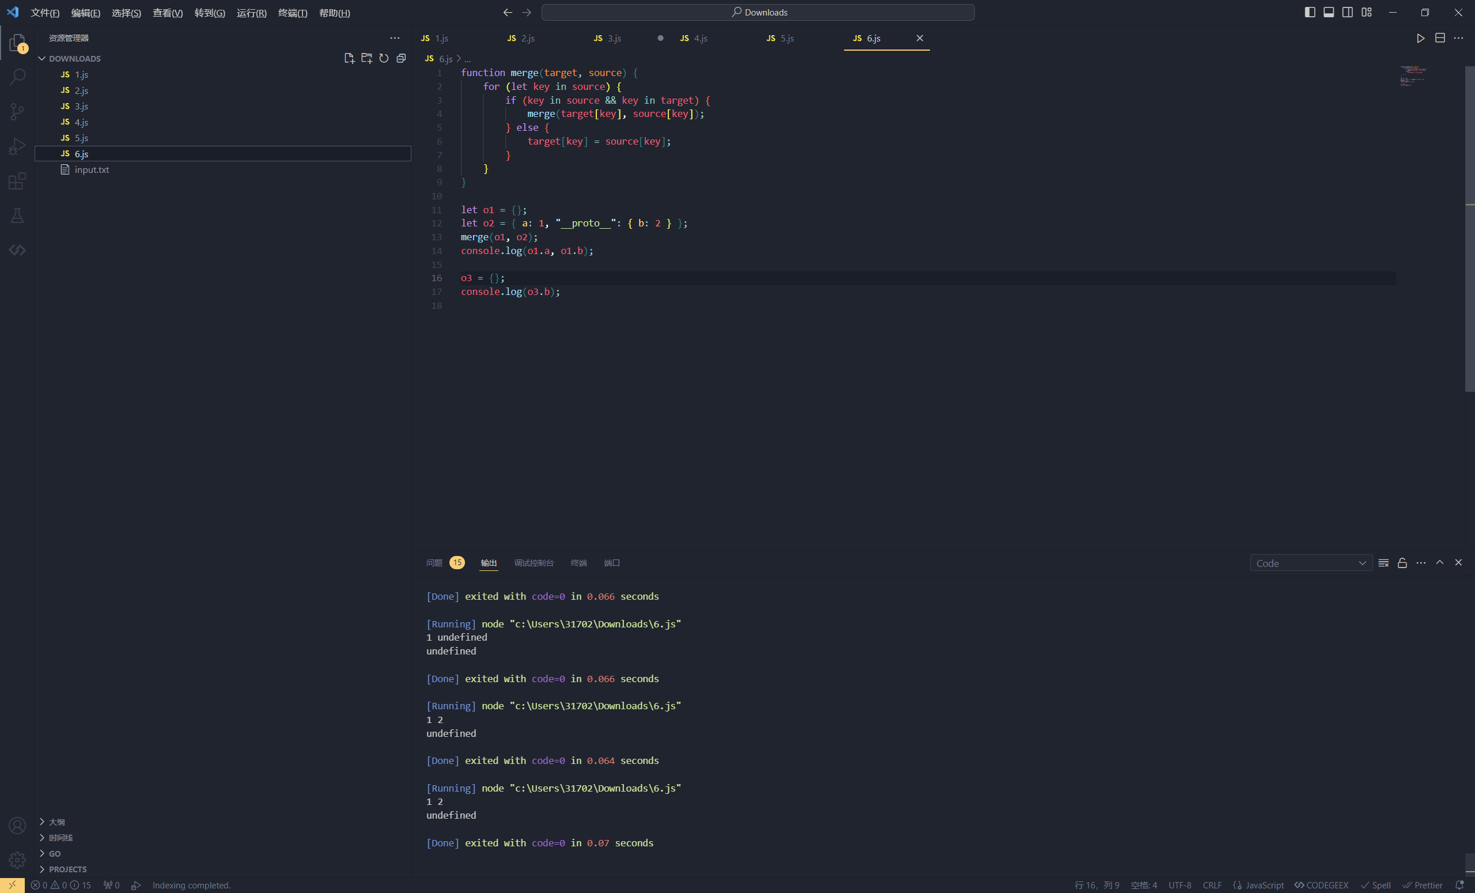Screen dimensions: 1475x893
Task: Open the CodeGeeX sidebar icon
Action: (x=17, y=249)
